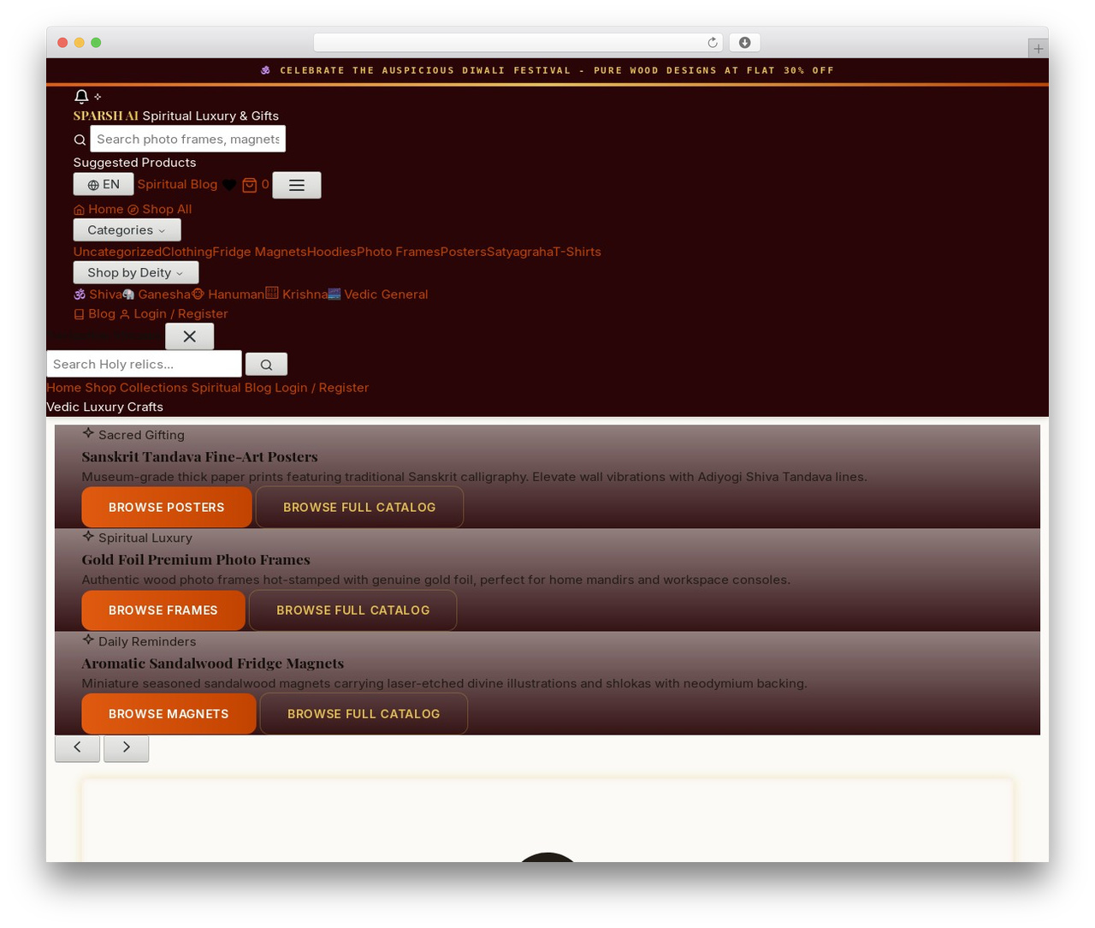This screenshot has height=928, width=1095.
Task: Focus the Search Holy relics field
Action: tap(144, 365)
